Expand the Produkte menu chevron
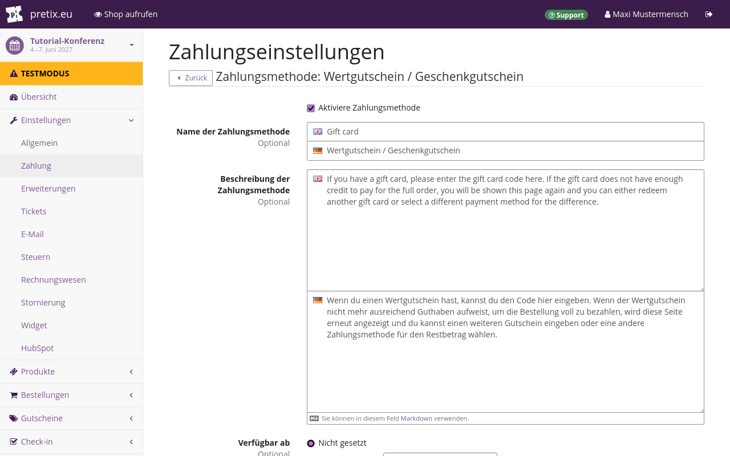The image size is (730, 456). coord(131,372)
